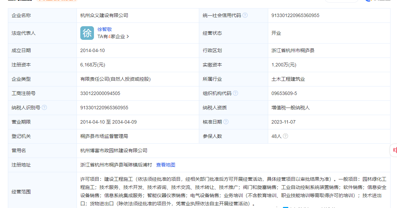
Task: Click the 行政区划 label cell
Action: tap(233, 50)
